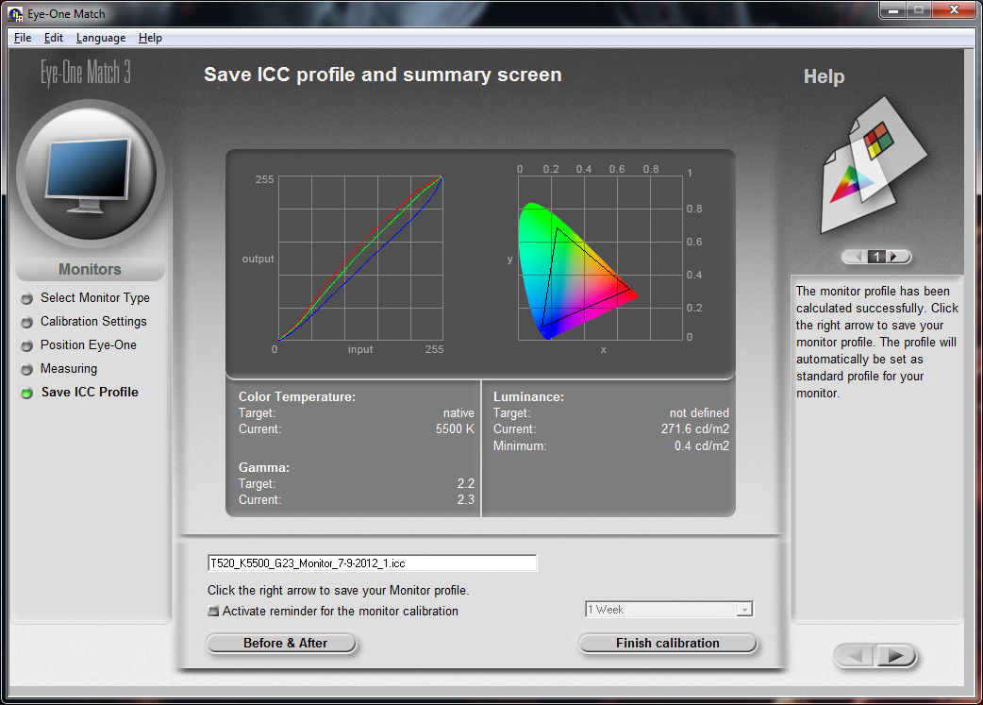Image resolution: width=983 pixels, height=705 pixels.
Task: Click the Before & After button
Action: 281,643
